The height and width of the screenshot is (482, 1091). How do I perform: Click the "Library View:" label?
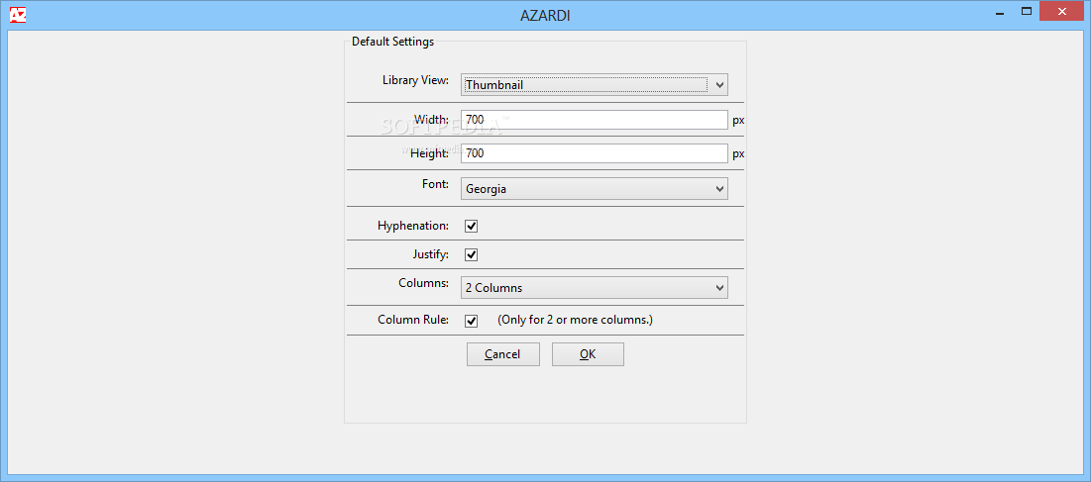coord(415,80)
